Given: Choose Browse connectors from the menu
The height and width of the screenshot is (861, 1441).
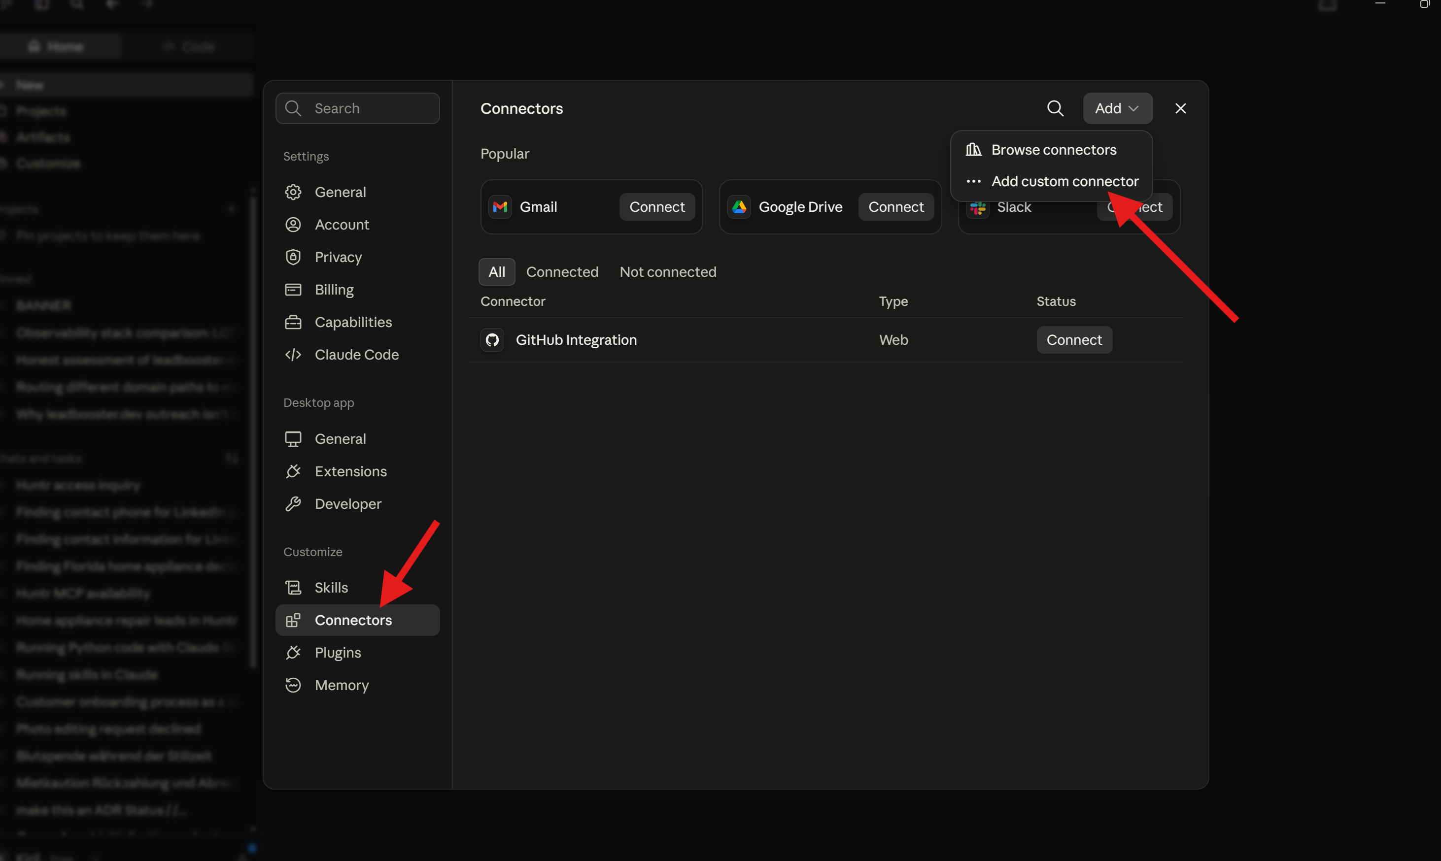Looking at the screenshot, I should click(1051, 150).
